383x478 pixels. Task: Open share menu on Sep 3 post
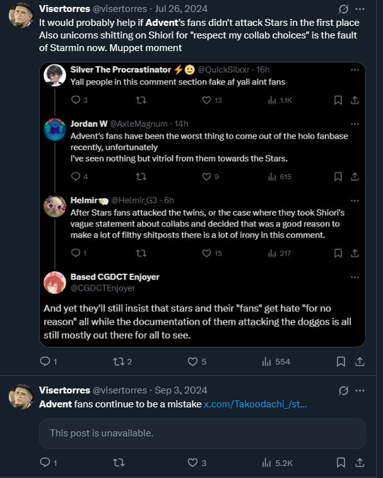360,463
